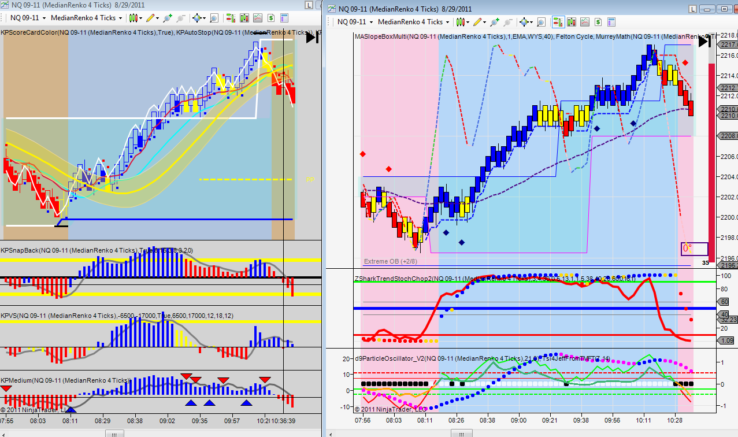Open chart style candlestick icon in right chart window
738x437 pixels.
461,22
